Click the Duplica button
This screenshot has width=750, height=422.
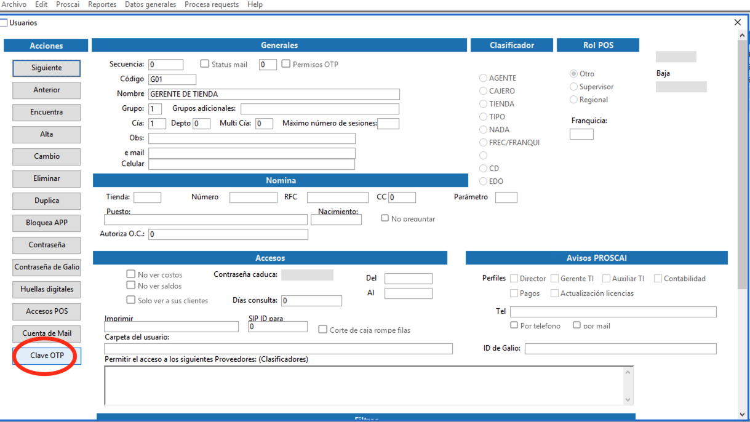tap(47, 201)
